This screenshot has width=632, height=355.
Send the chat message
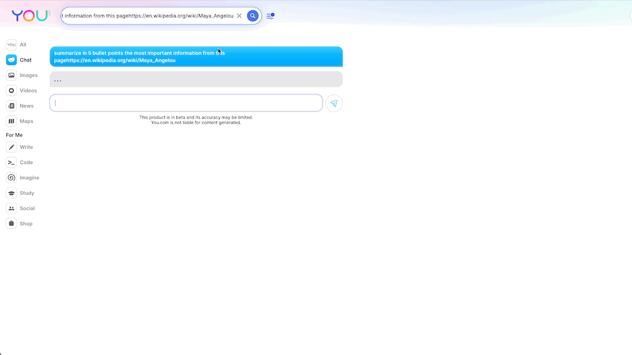tap(334, 103)
